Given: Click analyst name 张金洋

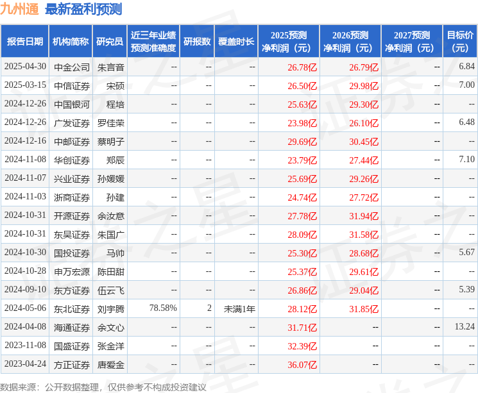Looking at the screenshot, I should coord(111,346).
